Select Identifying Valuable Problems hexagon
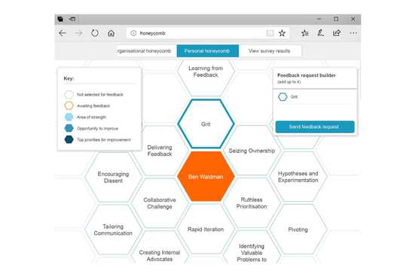The width and height of the screenshot is (416, 277). click(252, 248)
